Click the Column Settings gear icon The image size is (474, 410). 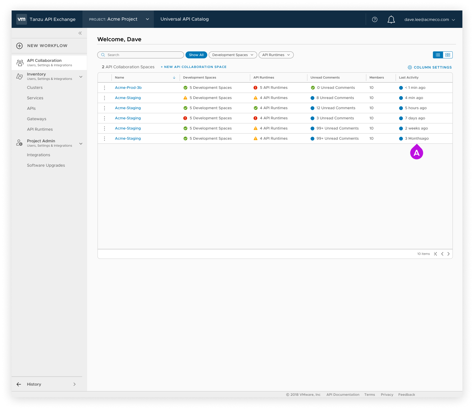[410, 67]
